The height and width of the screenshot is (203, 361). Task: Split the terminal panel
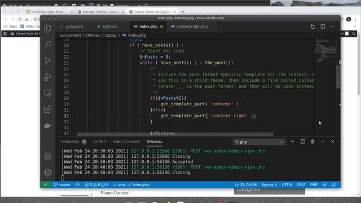point(303,142)
